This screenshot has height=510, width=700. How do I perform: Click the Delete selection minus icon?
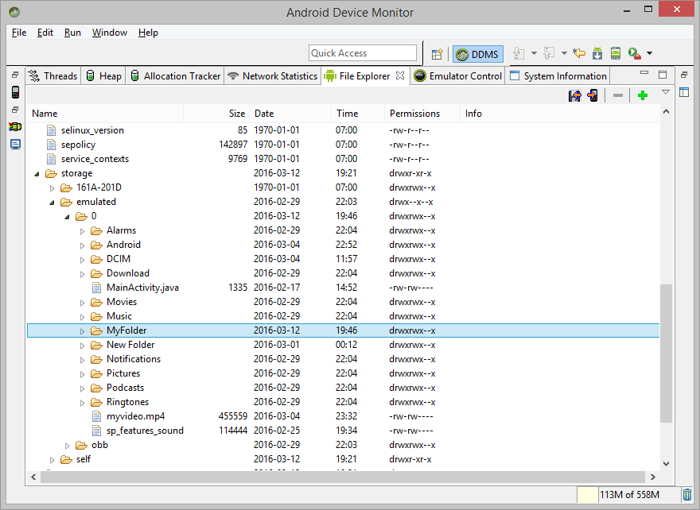click(618, 95)
